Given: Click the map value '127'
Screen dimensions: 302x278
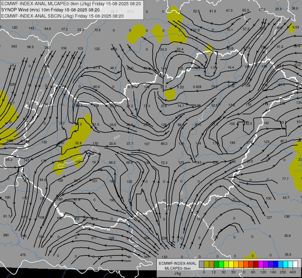Looking at the screenshot, I should (269, 217).
